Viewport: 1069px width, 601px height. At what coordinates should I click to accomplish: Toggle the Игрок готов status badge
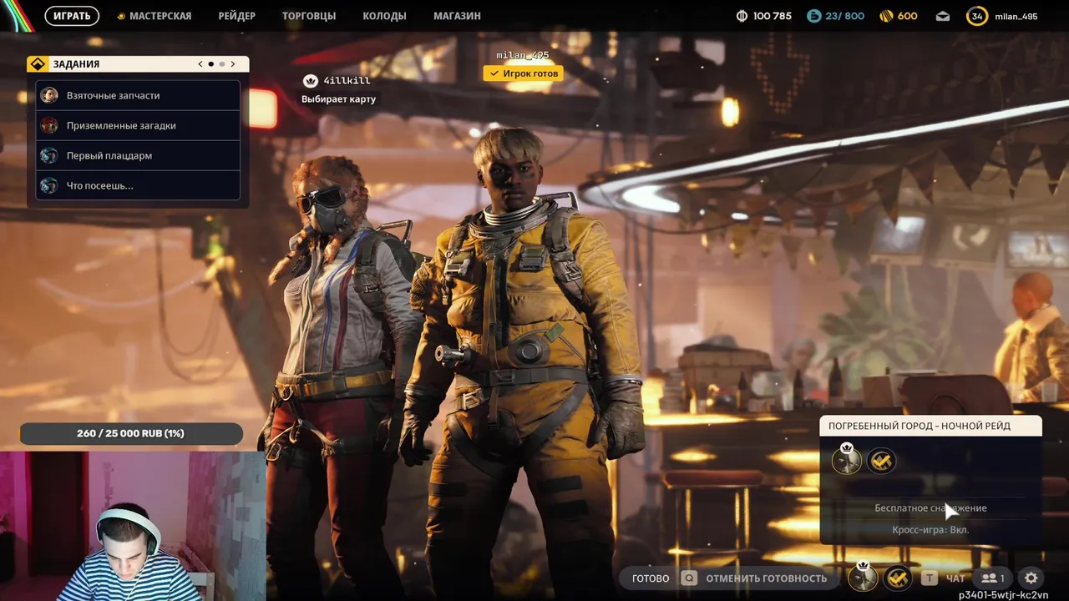tap(523, 73)
